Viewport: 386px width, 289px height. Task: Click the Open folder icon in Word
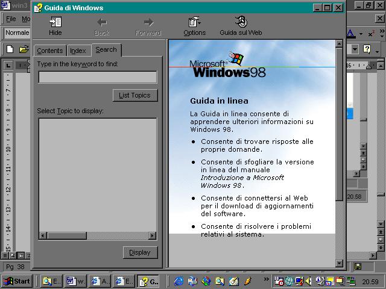click(24, 49)
